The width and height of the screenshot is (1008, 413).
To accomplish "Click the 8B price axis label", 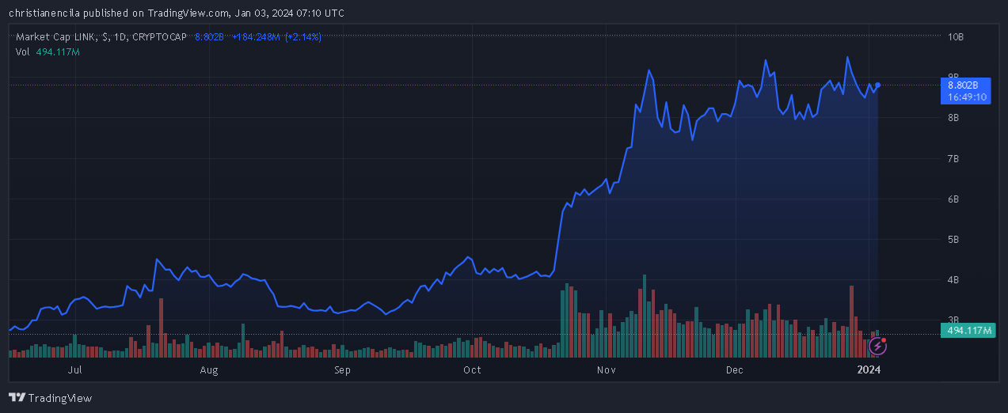I will (x=954, y=118).
